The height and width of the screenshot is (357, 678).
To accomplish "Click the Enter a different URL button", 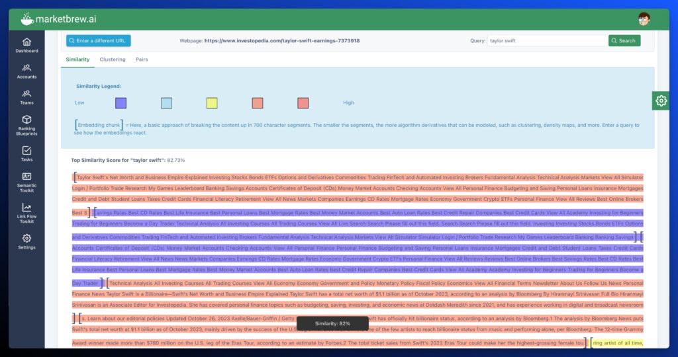I will (x=98, y=41).
